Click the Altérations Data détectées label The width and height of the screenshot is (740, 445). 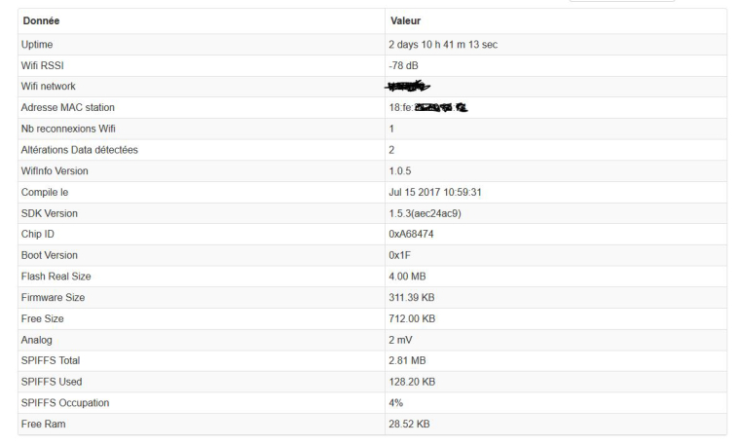click(79, 150)
